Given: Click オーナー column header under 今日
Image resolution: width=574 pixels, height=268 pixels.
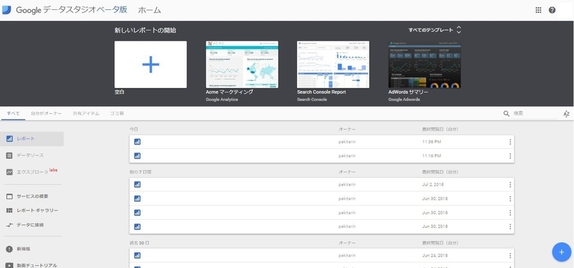Looking at the screenshot, I should pyautogui.click(x=347, y=129).
